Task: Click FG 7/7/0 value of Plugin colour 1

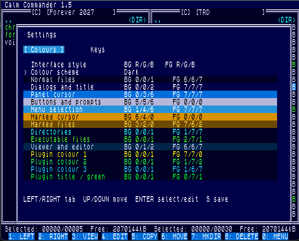Action: pyautogui.click(x=188, y=154)
